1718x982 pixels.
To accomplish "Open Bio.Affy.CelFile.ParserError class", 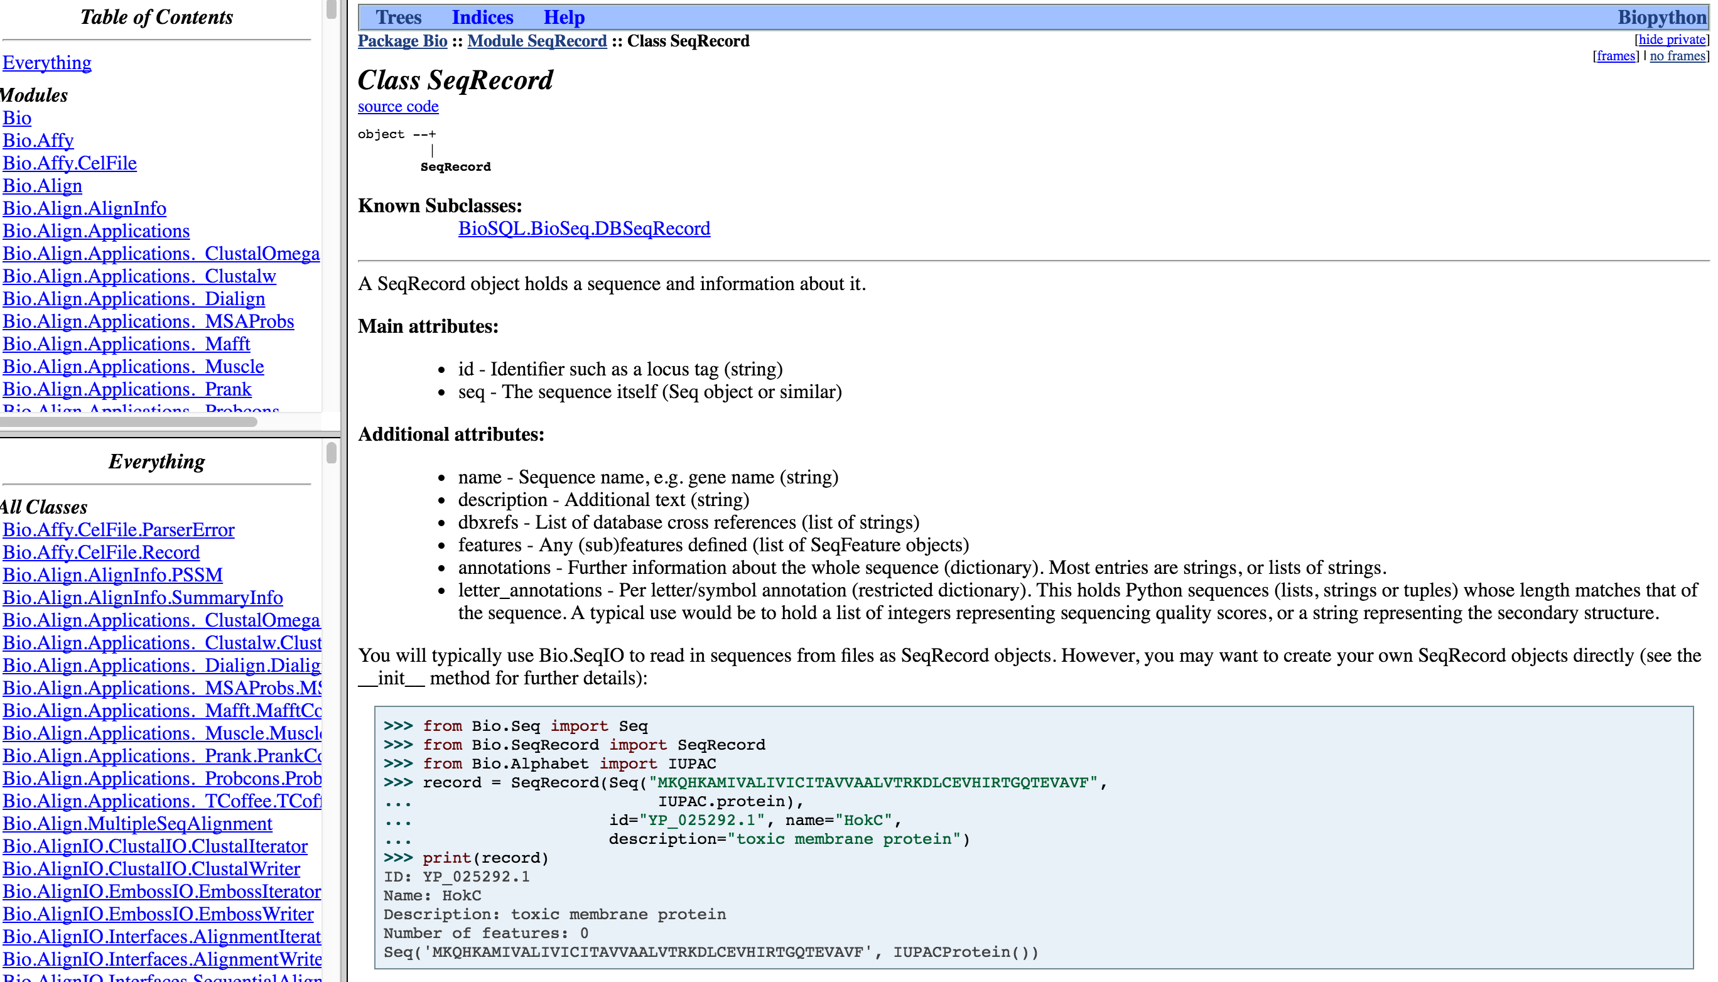I will point(118,529).
